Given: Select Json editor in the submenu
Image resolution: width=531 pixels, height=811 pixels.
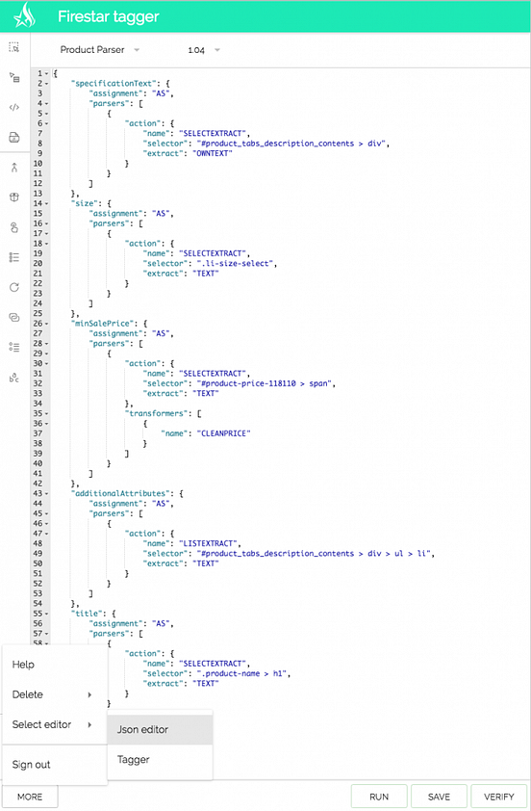Looking at the screenshot, I should click(160, 730).
